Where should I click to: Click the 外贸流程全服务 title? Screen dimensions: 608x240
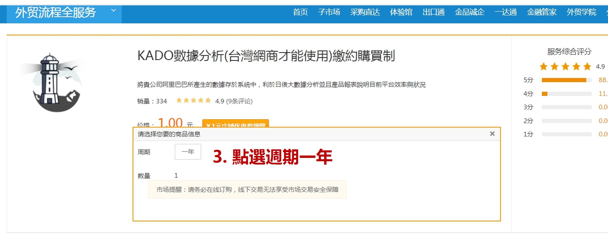click(x=56, y=13)
